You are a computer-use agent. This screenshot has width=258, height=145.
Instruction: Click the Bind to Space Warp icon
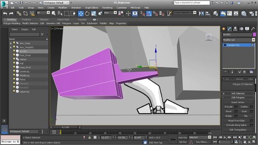pos(32,13)
